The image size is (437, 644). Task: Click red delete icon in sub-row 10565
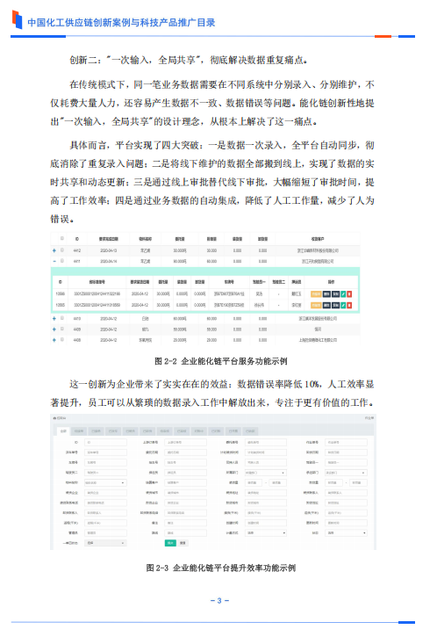coord(349,305)
